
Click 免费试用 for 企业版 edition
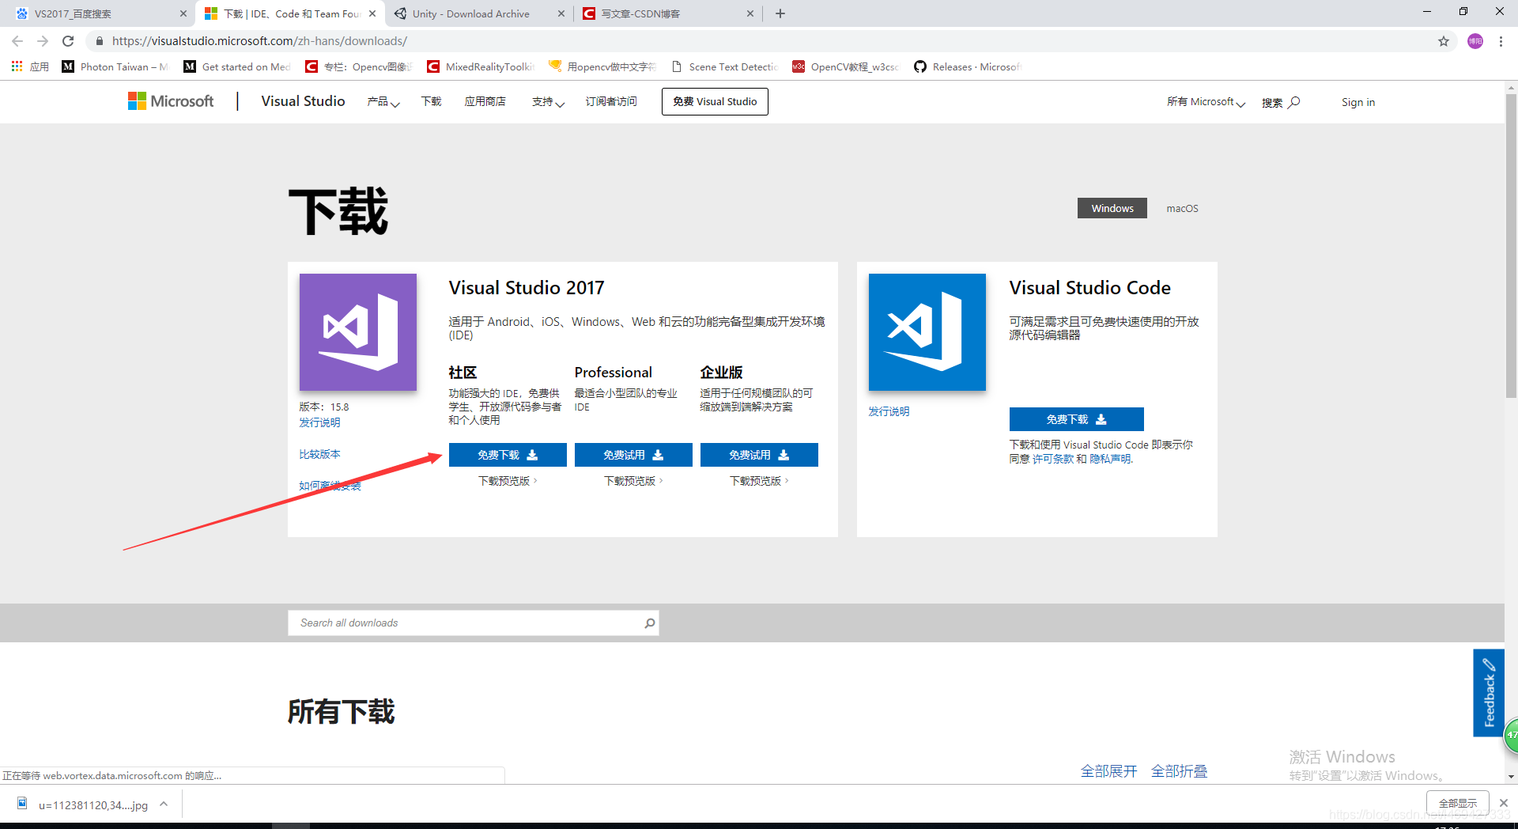point(759,455)
